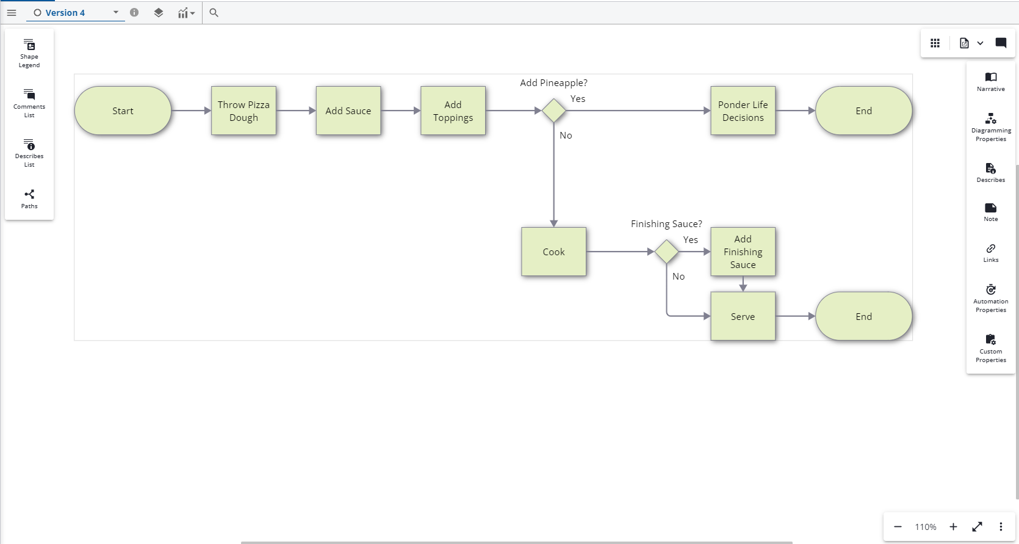
Task: Open the Note panel
Action: tap(990, 212)
